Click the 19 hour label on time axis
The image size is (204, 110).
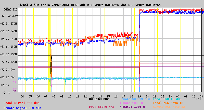click(x=140, y=96)
